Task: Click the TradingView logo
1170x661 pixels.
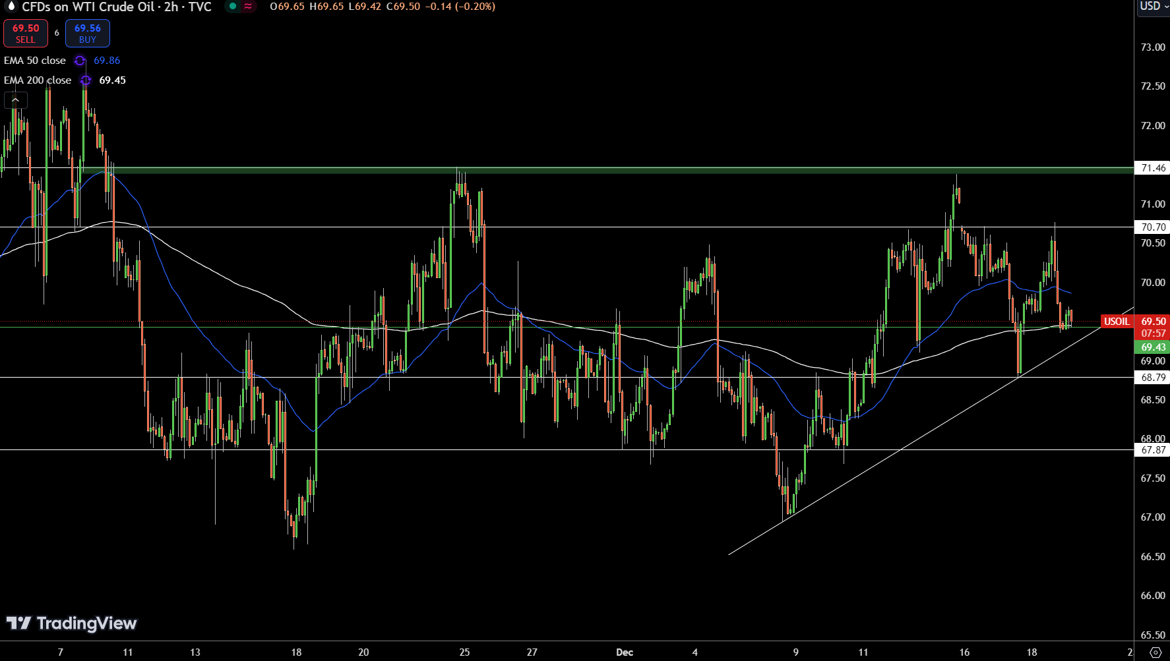Action: tap(71, 623)
